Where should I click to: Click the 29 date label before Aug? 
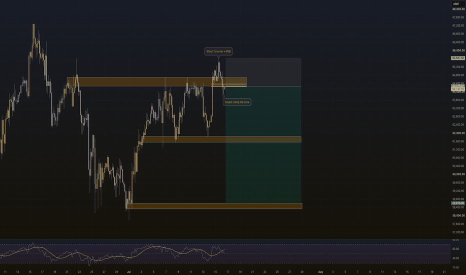[x=302, y=271]
